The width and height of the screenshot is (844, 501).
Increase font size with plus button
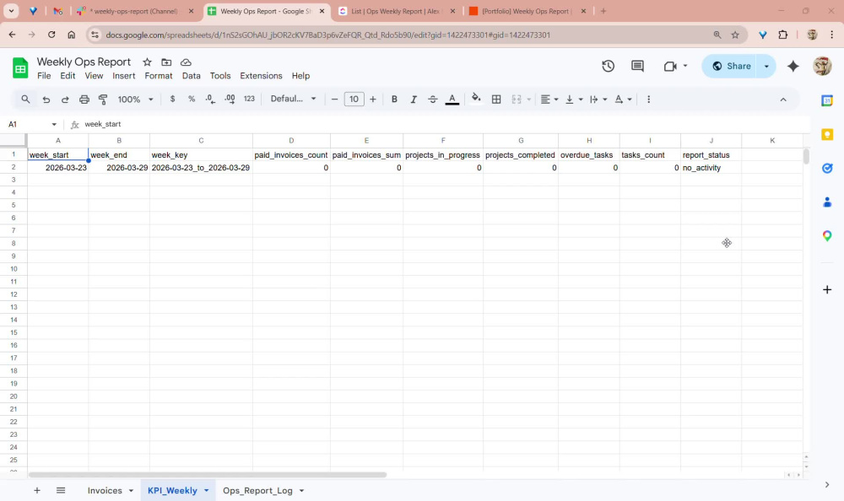click(x=373, y=99)
